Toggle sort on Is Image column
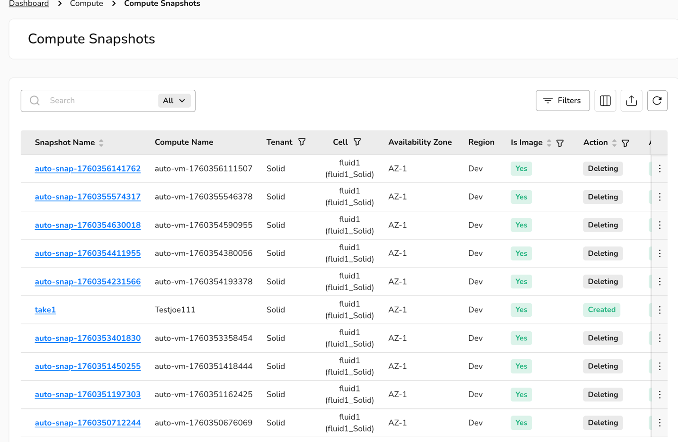678x442 pixels. tap(549, 143)
